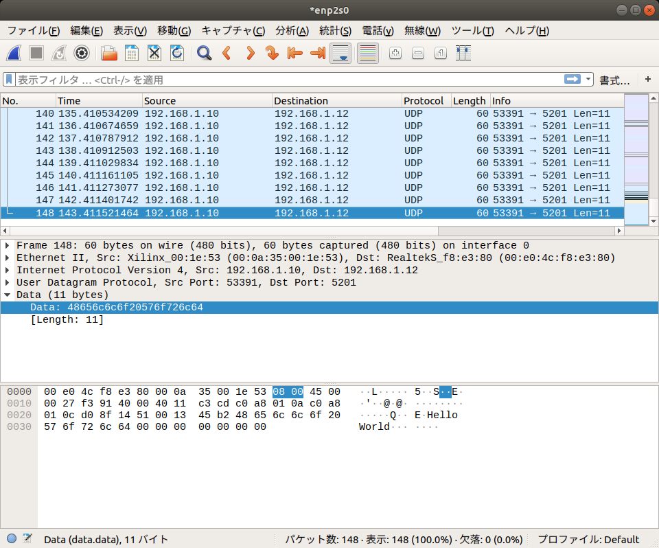Open the 表示(V) menu
This screenshot has width=659, height=548.
[130, 31]
